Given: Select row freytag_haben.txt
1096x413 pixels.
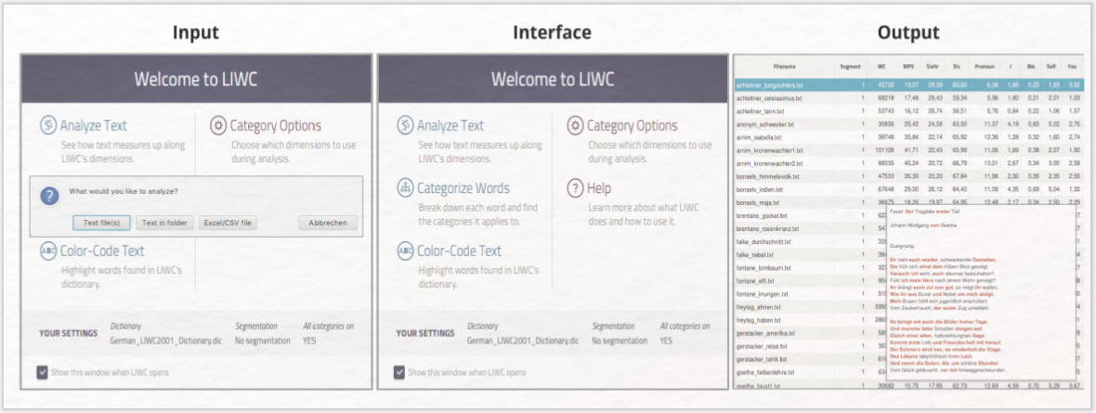Looking at the screenshot, I should [x=807, y=320].
